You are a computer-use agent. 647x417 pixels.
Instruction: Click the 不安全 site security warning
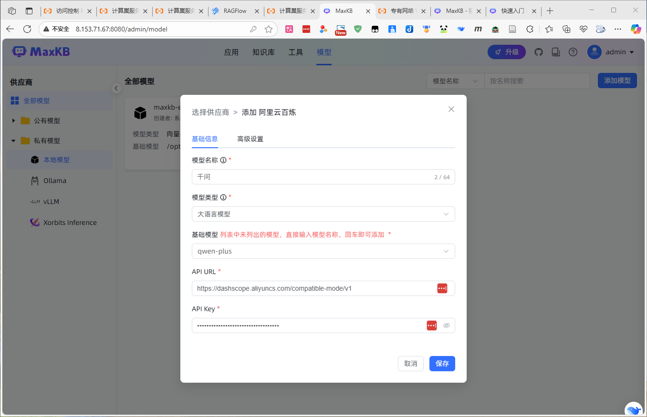click(56, 29)
